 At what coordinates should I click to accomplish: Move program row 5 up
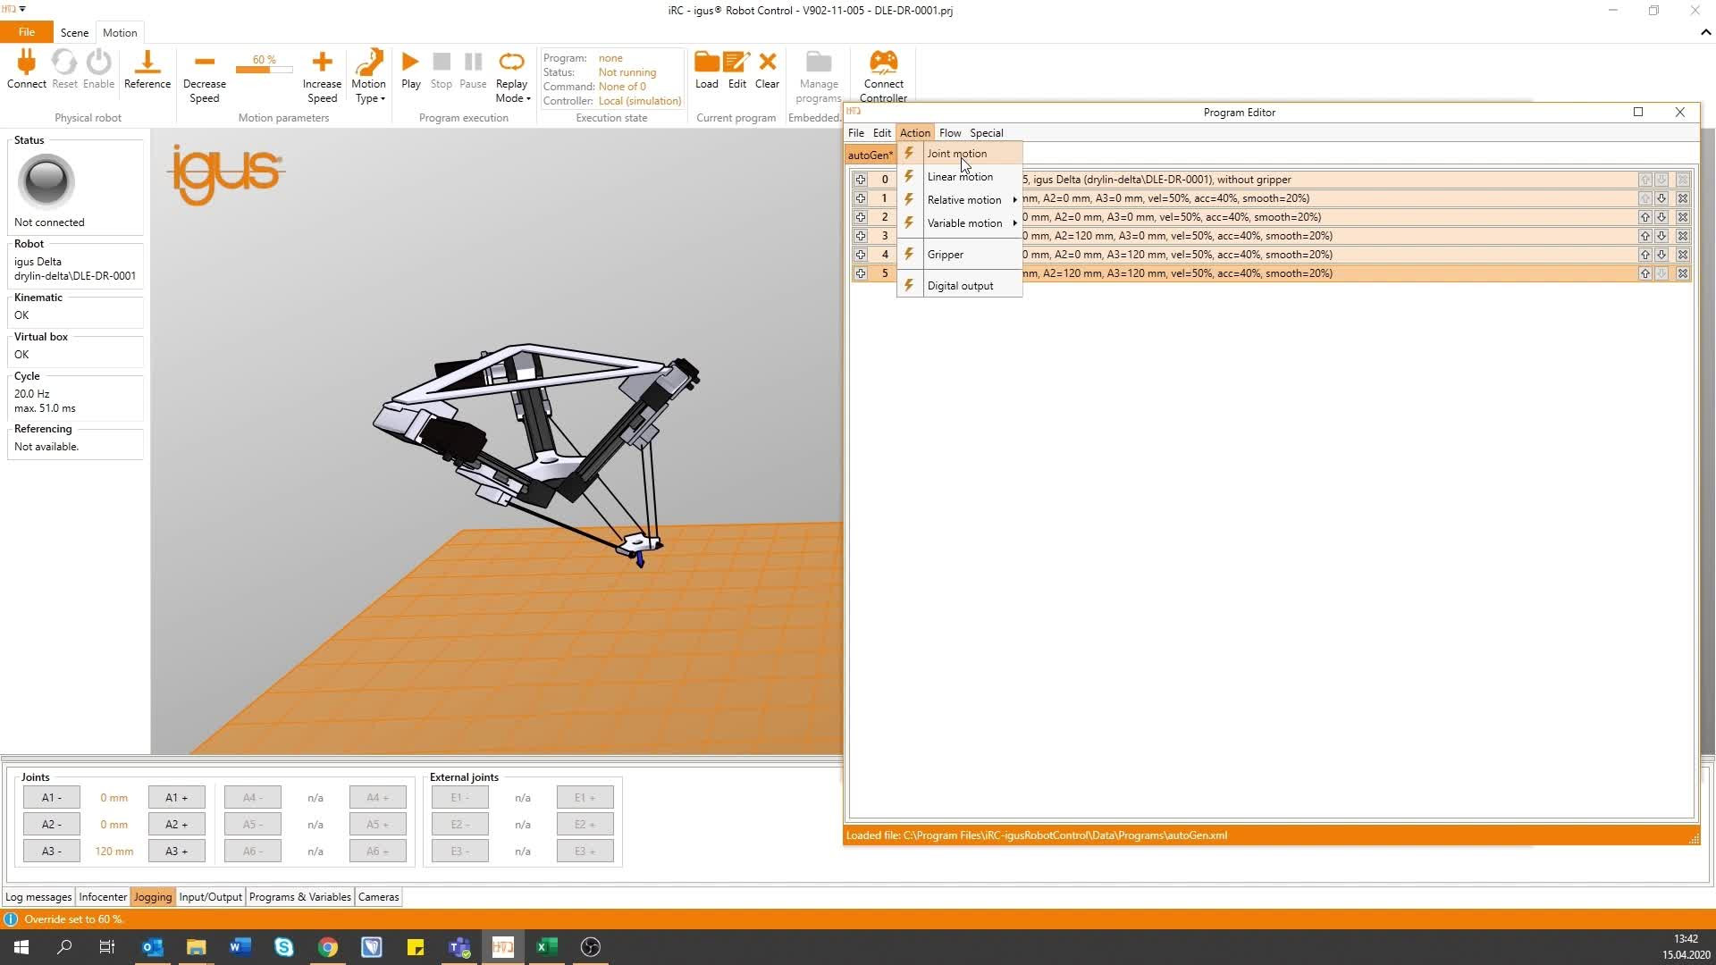pyautogui.click(x=1644, y=273)
